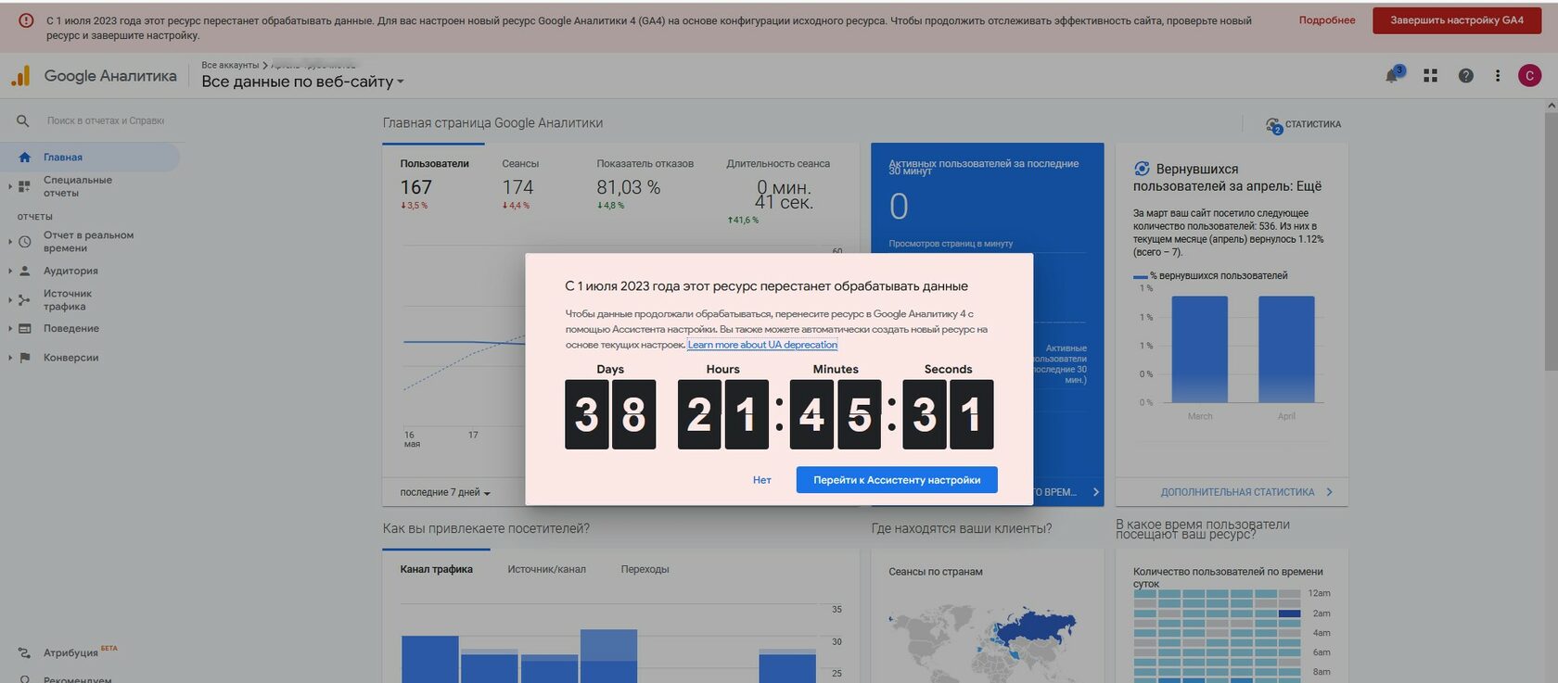This screenshot has width=1558, height=683.
Task: Click the bounce rate value 81,03 %
Action: coord(629,187)
